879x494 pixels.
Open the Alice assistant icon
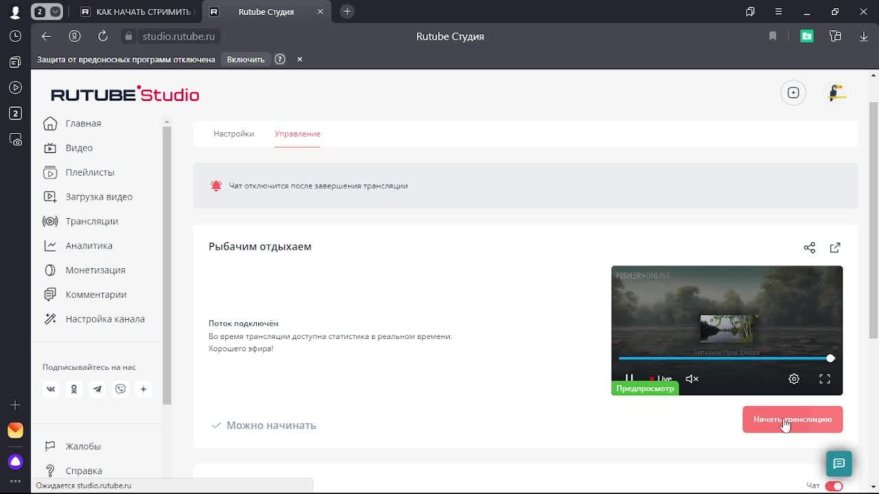point(15,461)
